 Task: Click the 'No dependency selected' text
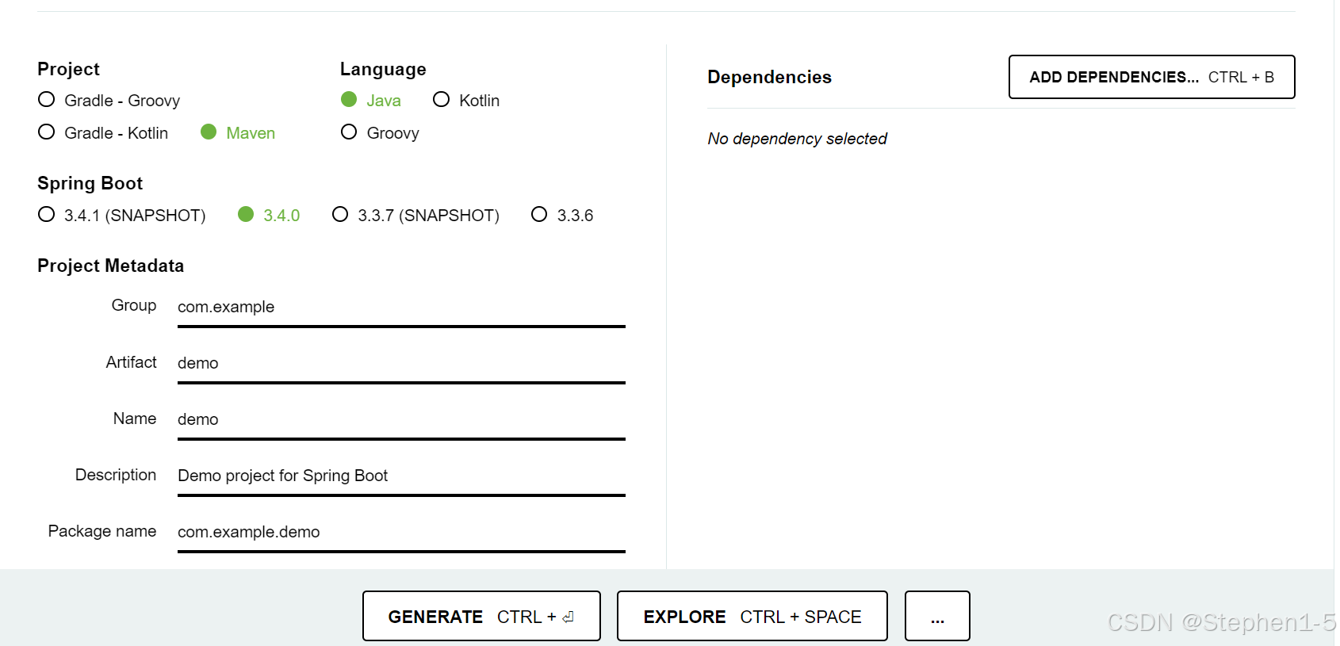[797, 139]
